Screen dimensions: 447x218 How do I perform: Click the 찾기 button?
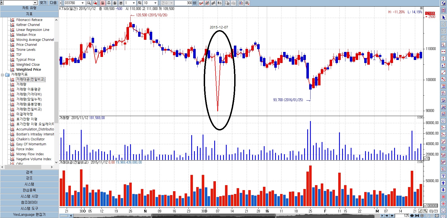pyautogui.click(x=43, y=2)
